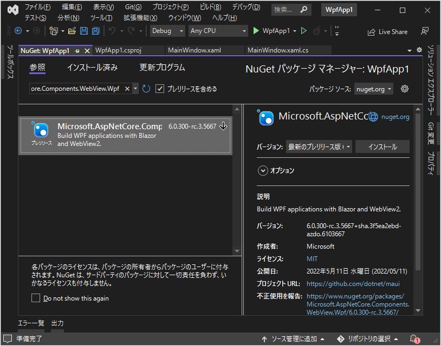This screenshot has height=346, width=441.
Task: Click the redo arrow icon
Action: 131,31
